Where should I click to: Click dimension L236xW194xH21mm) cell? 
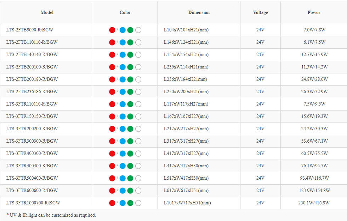tap(185, 79)
